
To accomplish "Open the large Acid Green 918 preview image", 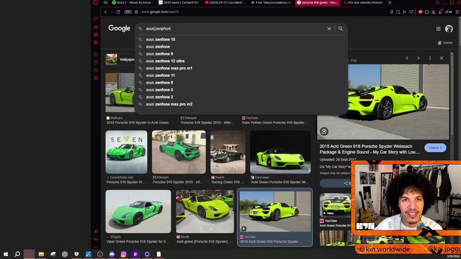I will point(383,102).
